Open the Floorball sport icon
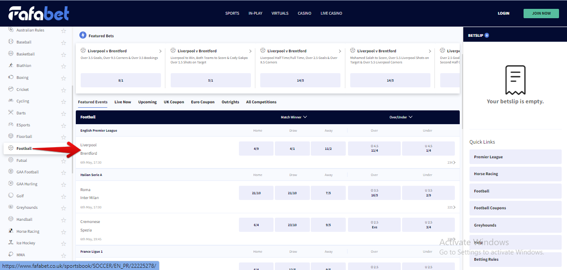Screen dimensions: 567x270 pyautogui.click(x=11, y=137)
